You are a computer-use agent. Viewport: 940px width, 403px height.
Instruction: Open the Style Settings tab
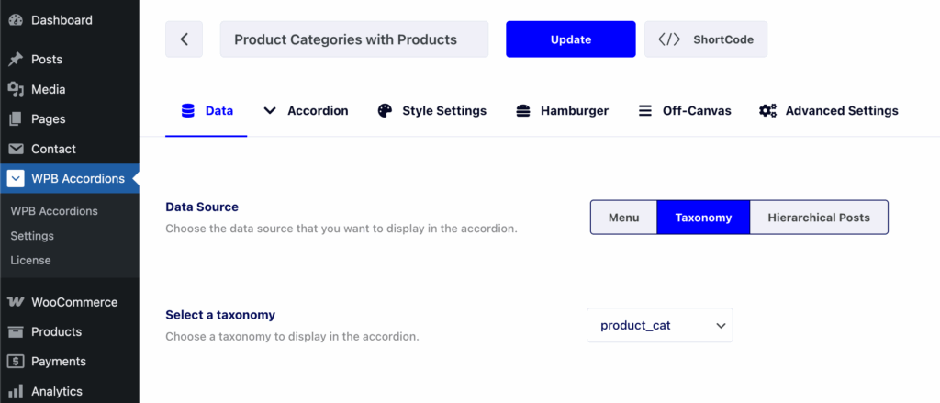431,111
